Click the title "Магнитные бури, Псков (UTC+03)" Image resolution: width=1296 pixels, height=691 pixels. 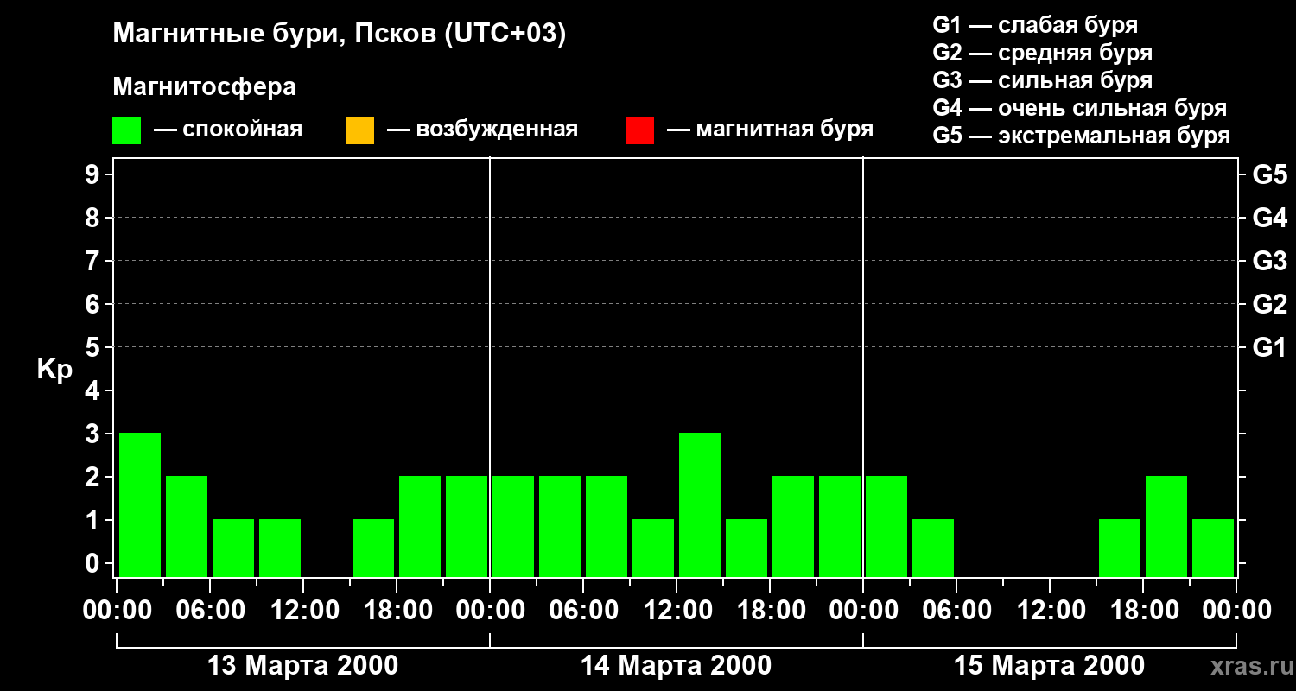tap(340, 35)
